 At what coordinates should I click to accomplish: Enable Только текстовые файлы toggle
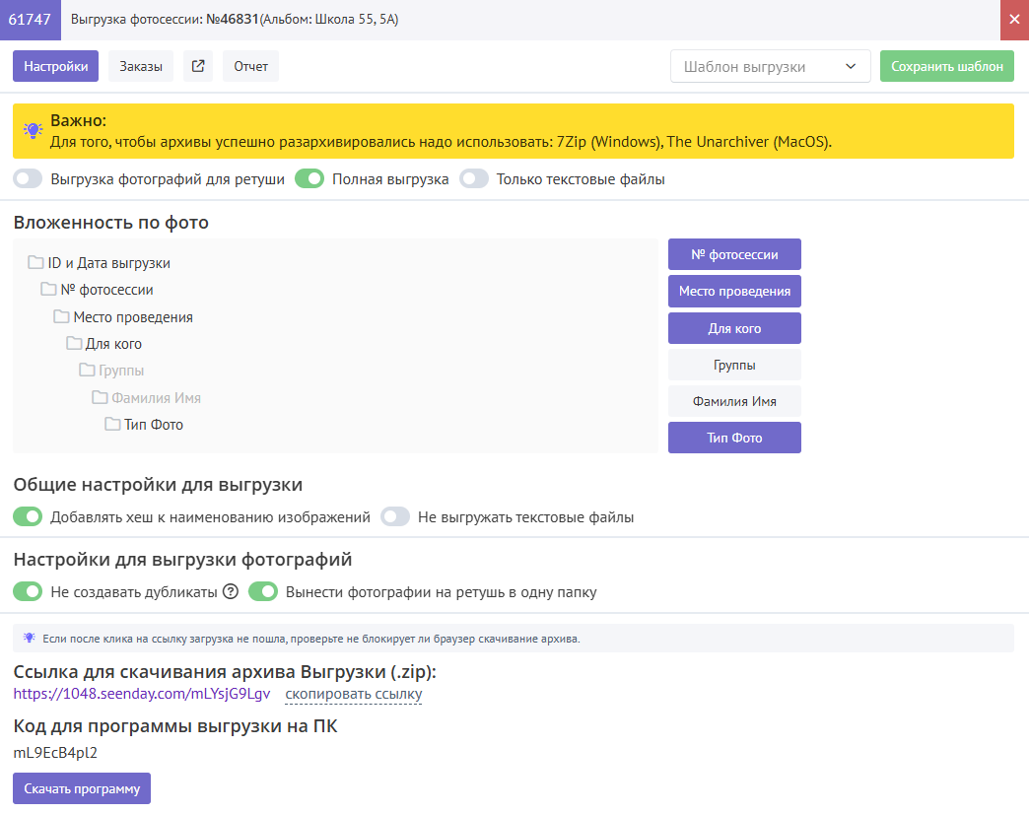tap(474, 179)
